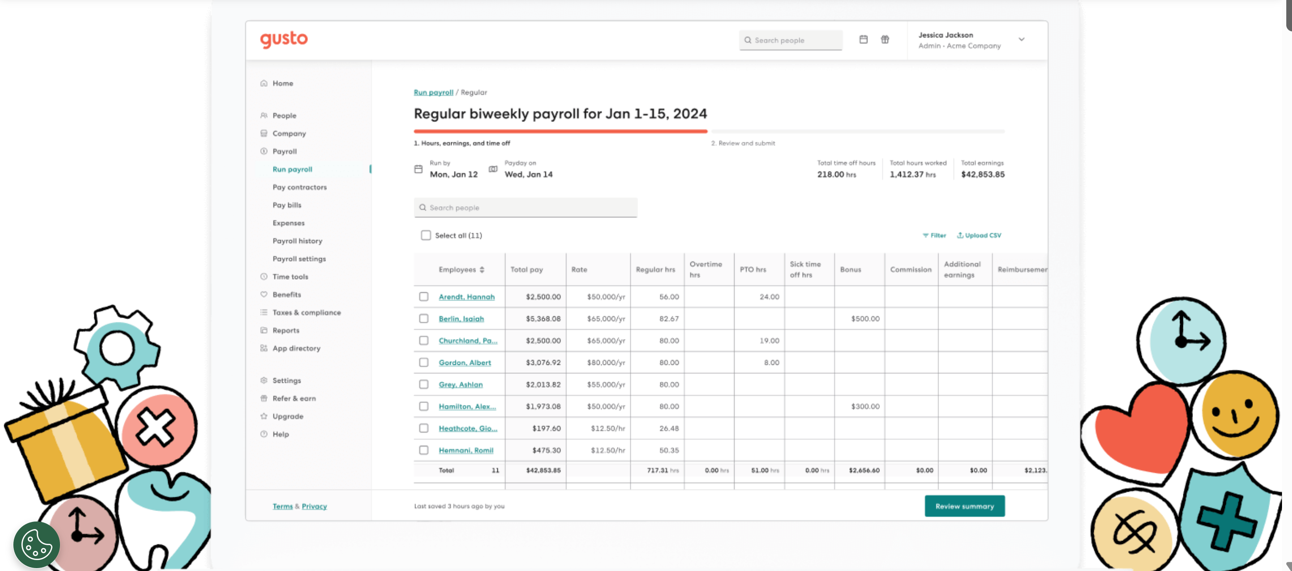Click Gordon, Albert PTO hrs 8.00 cell
Image resolution: width=1292 pixels, height=571 pixels.
pos(759,362)
